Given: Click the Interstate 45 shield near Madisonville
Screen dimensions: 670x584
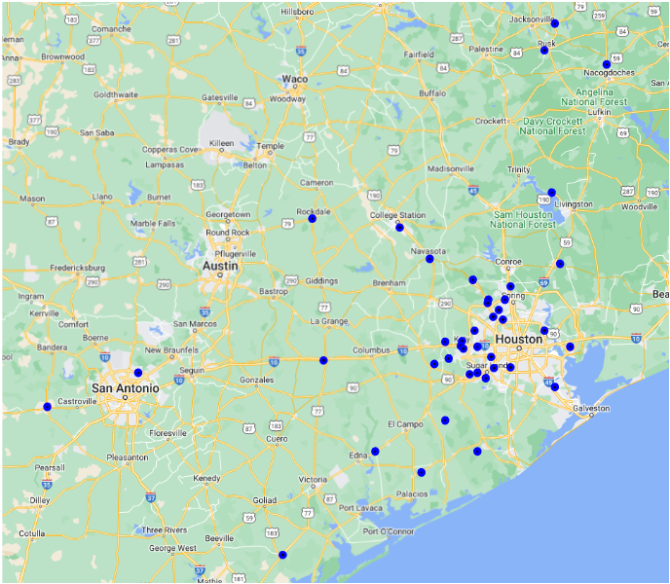Looking at the screenshot, I should (x=473, y=190).
